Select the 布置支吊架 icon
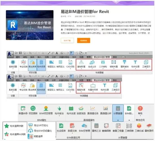 [x=93, y=85]
